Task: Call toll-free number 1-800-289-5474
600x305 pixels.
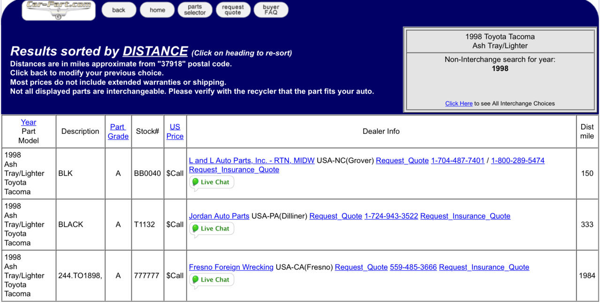Action: click(x=518, y=160)
